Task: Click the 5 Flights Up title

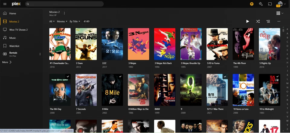Action: (265, 63)
